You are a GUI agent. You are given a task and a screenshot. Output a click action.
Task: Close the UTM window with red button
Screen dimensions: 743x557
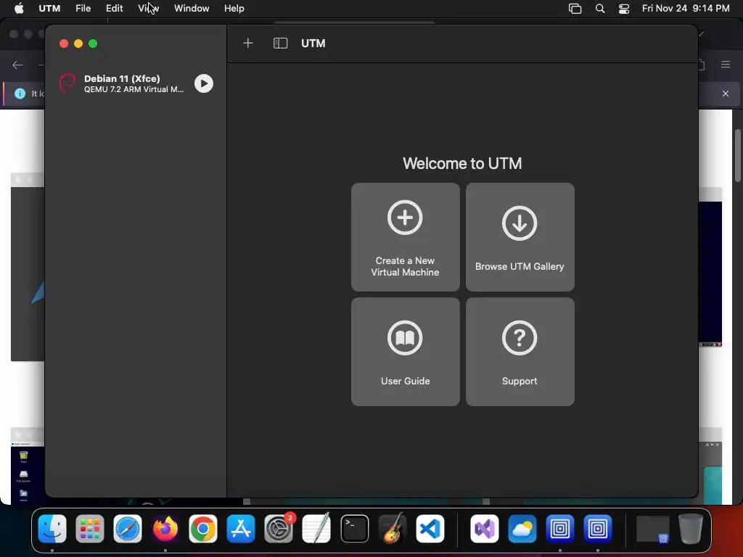(x=64, y=44)
